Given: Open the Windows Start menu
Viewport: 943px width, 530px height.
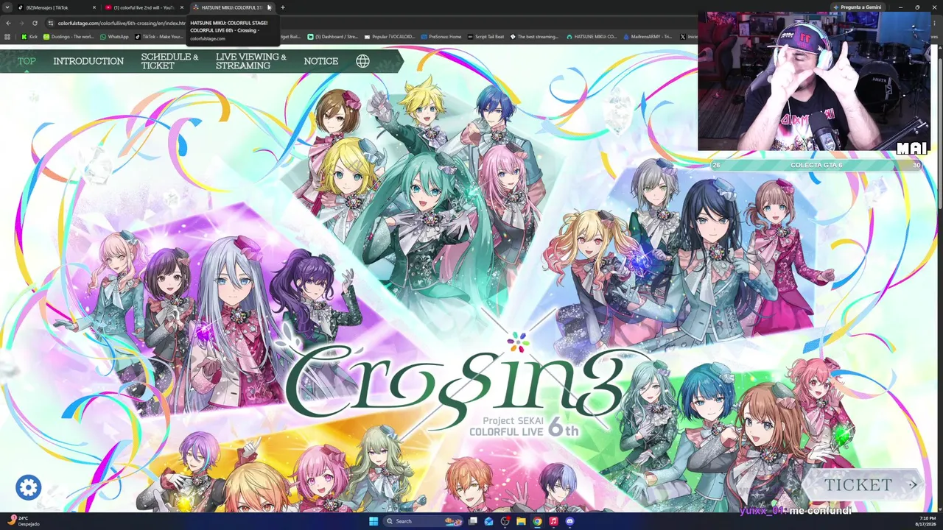Looking at the screenshot, I should [x=374, y=521].
